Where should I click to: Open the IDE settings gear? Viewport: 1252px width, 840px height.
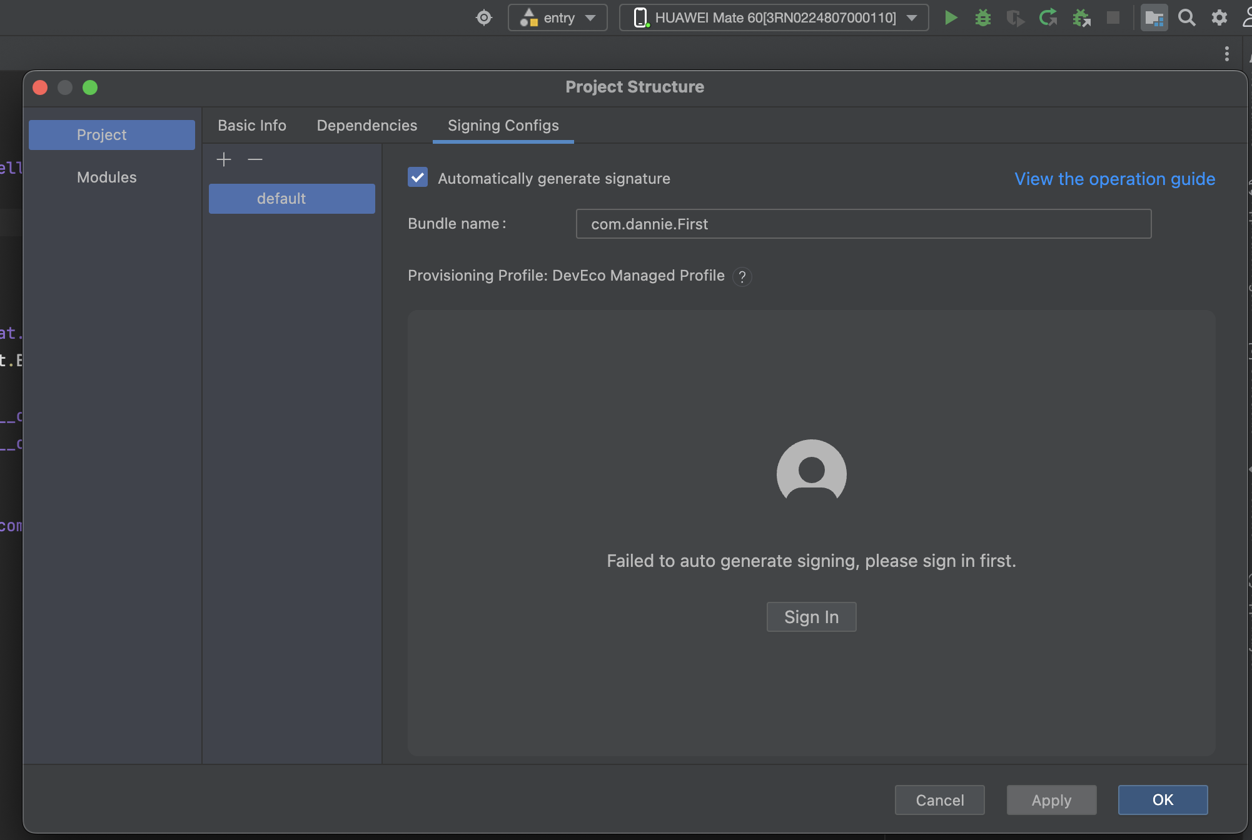(1219, 17)
